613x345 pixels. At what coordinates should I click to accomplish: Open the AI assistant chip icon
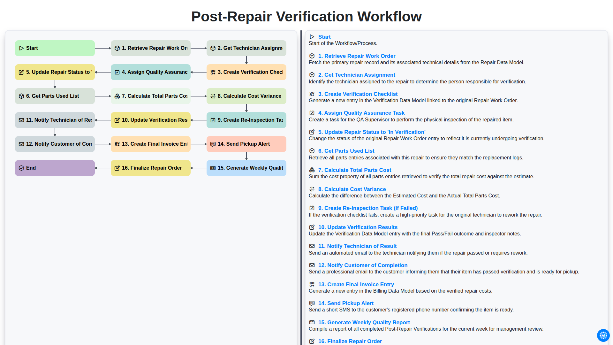point(603,335)
